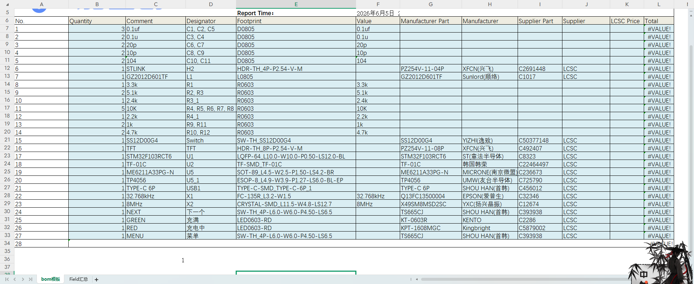Select the 'USB1' designator cell
The height and width of the screenshot is (284, 694).
click(x=211, y=188)
